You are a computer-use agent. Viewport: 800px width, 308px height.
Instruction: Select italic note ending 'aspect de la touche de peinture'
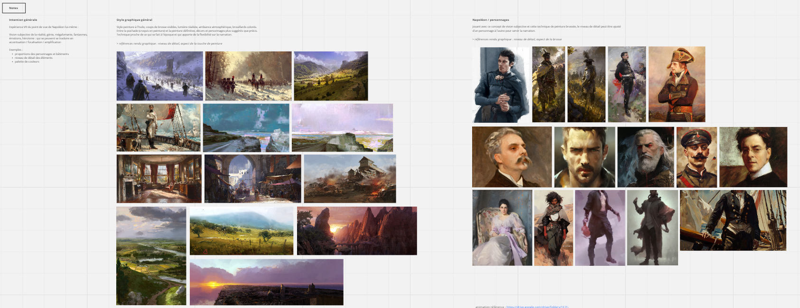169,44
